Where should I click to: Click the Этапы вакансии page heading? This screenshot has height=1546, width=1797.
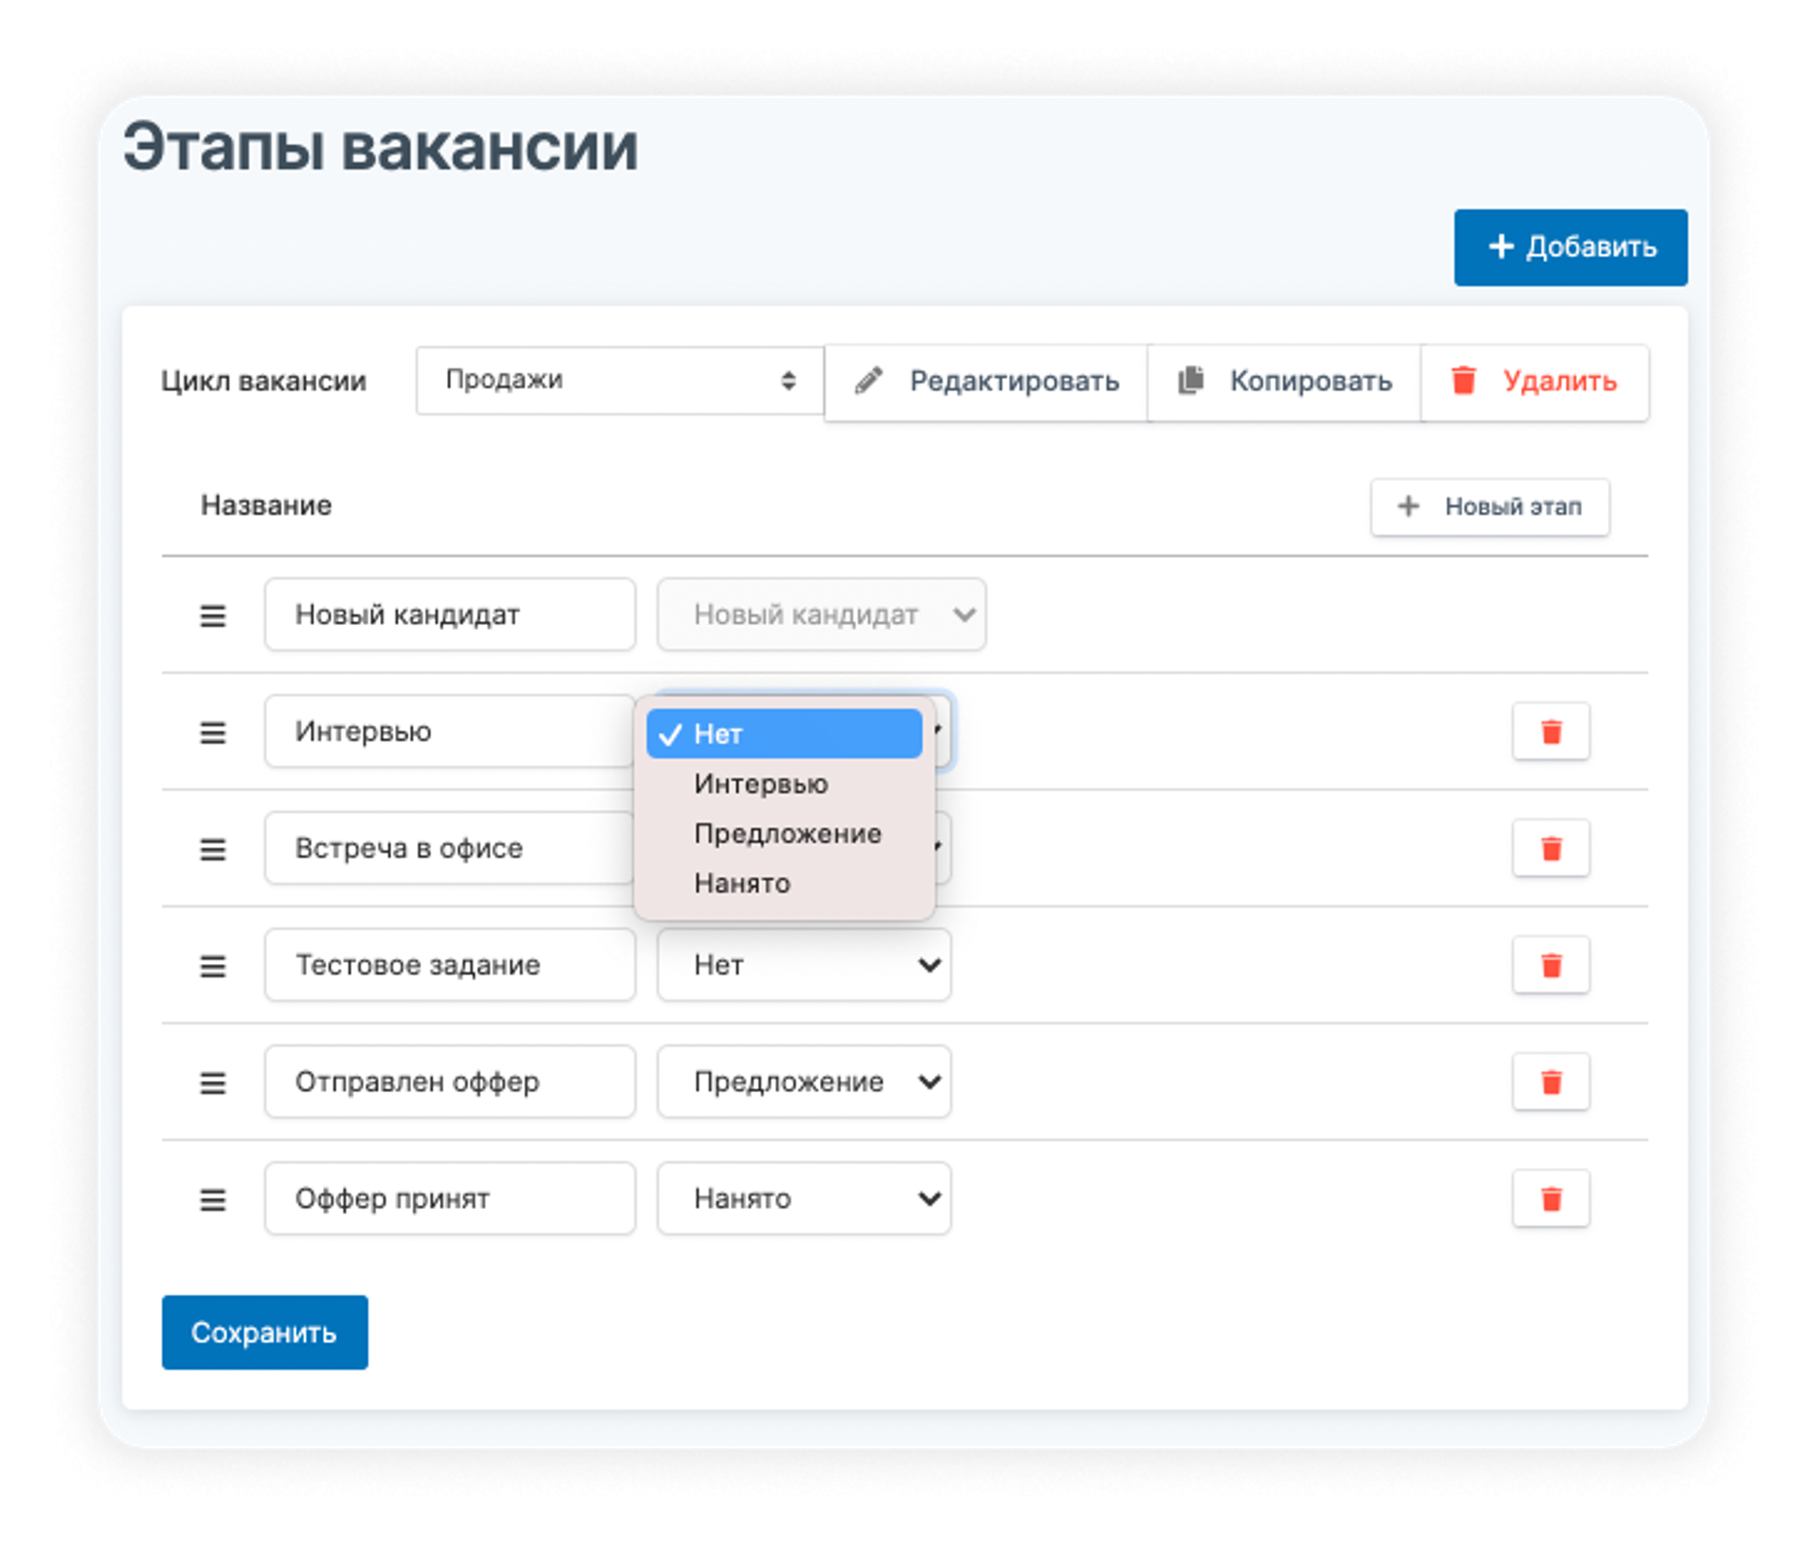[x=381, y=148]
